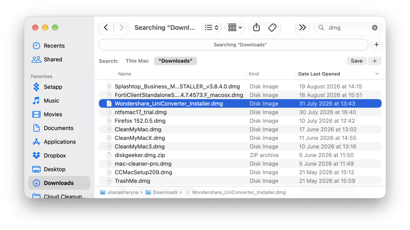Screen dimensions: 410x230
Task: Go back with the left chevron
Action: [x=106, y=28]
